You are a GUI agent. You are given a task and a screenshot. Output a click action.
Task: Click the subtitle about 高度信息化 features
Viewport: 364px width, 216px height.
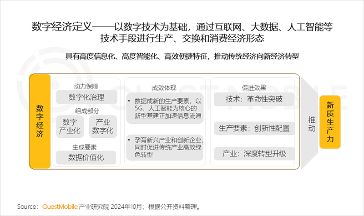click(182, 56)
